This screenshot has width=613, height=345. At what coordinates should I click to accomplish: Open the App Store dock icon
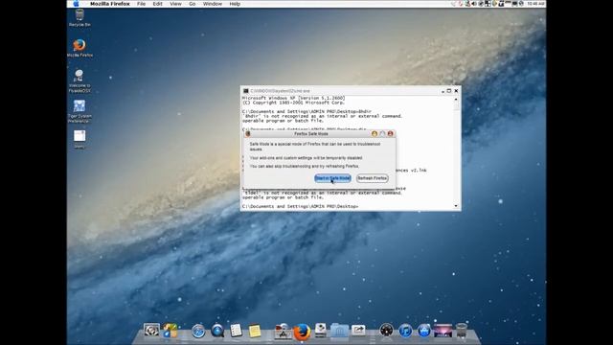423,331
